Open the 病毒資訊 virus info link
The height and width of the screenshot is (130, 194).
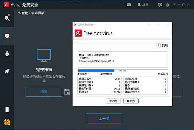click(163, 74)
